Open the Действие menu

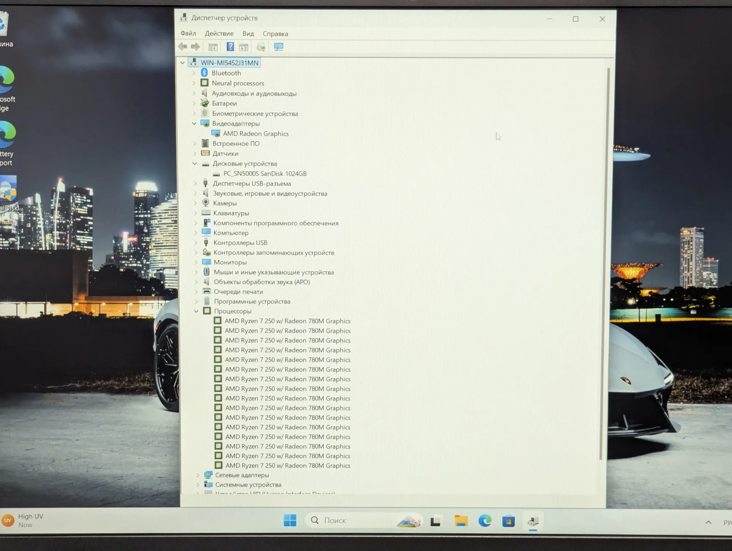[219, 34]
